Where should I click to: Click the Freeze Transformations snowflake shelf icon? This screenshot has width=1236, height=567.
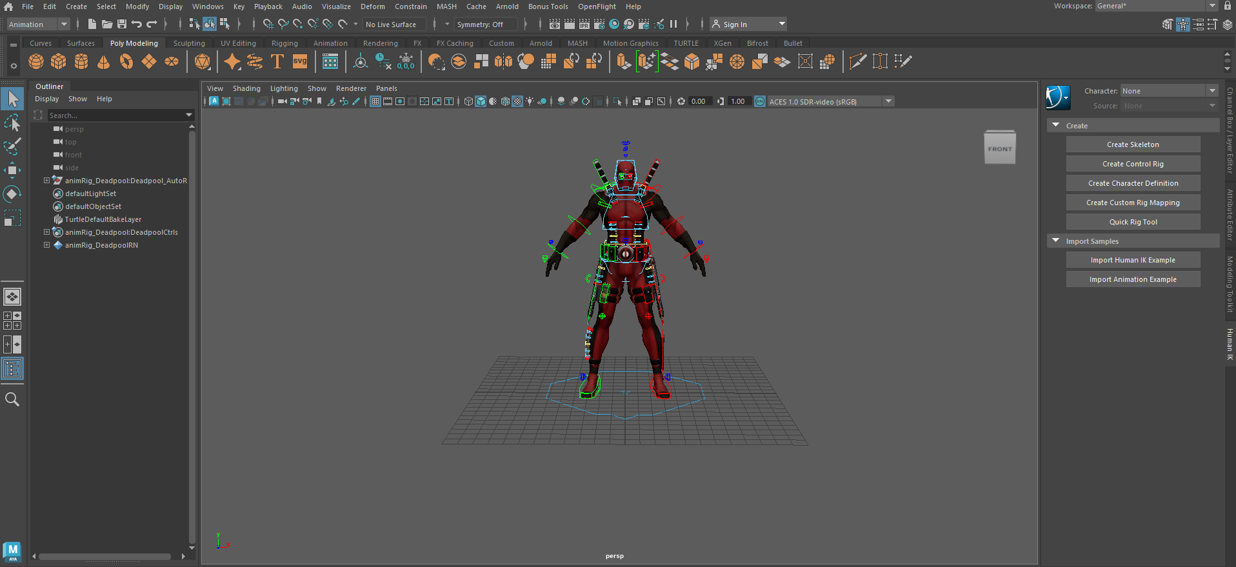(x=406, y=62)
